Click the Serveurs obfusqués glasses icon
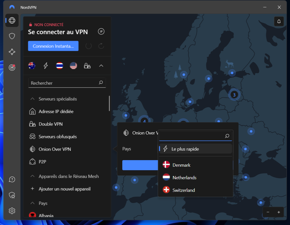Viewport: 290px width, 225px height. pyautogui.click(x=32, y=137)
